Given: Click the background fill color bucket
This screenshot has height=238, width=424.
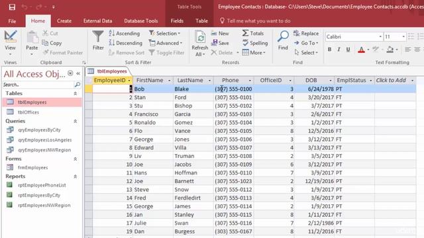Looking at the screenshot, I should point(390,50).
